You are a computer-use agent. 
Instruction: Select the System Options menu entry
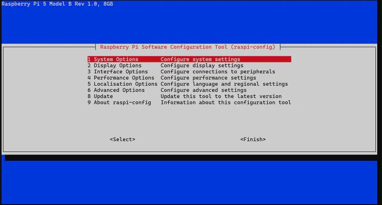pyautogui.click(x=189, y=59)
